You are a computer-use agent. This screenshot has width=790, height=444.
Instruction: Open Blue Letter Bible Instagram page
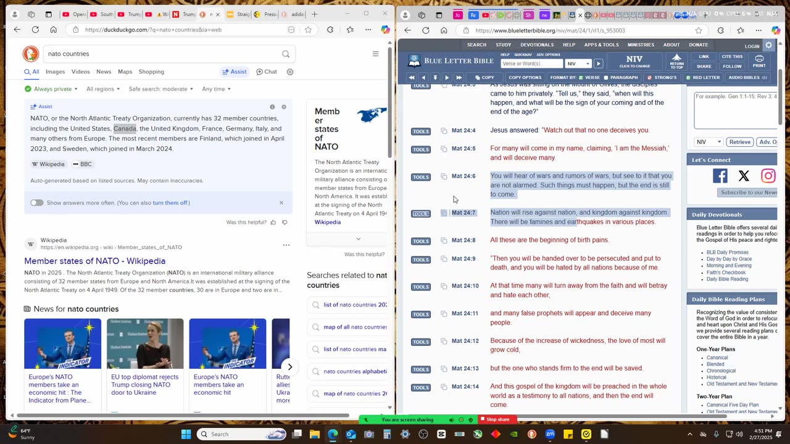pos(768,176)
